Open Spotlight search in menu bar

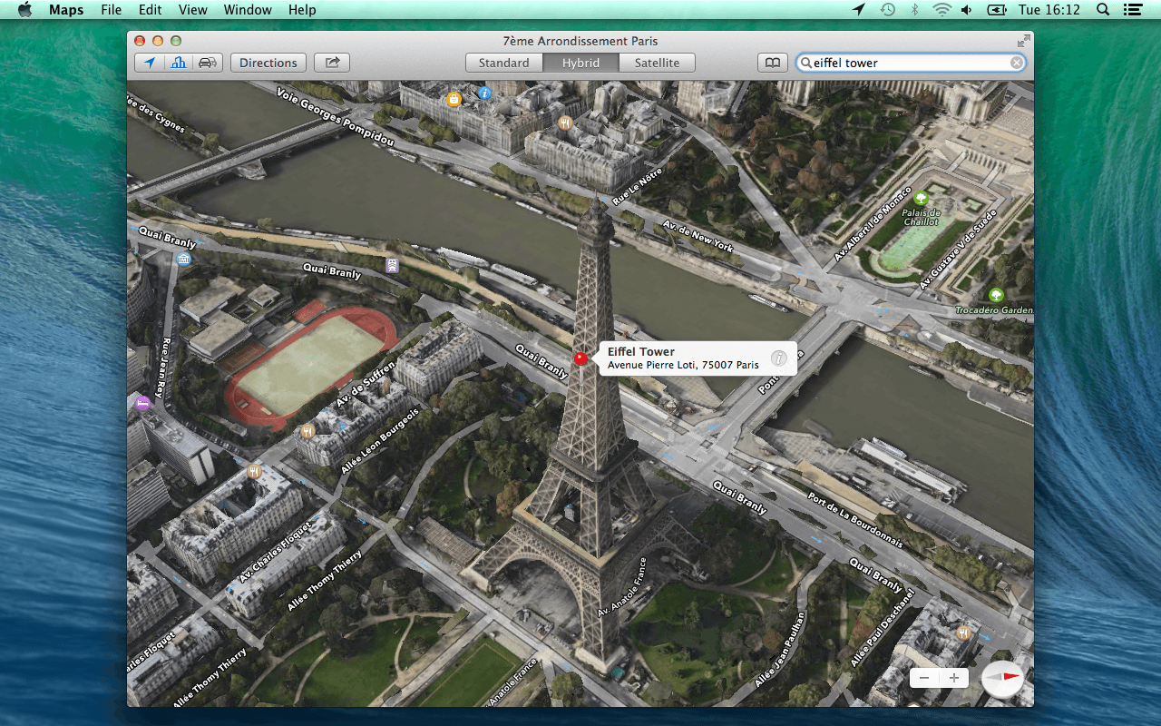click(1103, 10)
